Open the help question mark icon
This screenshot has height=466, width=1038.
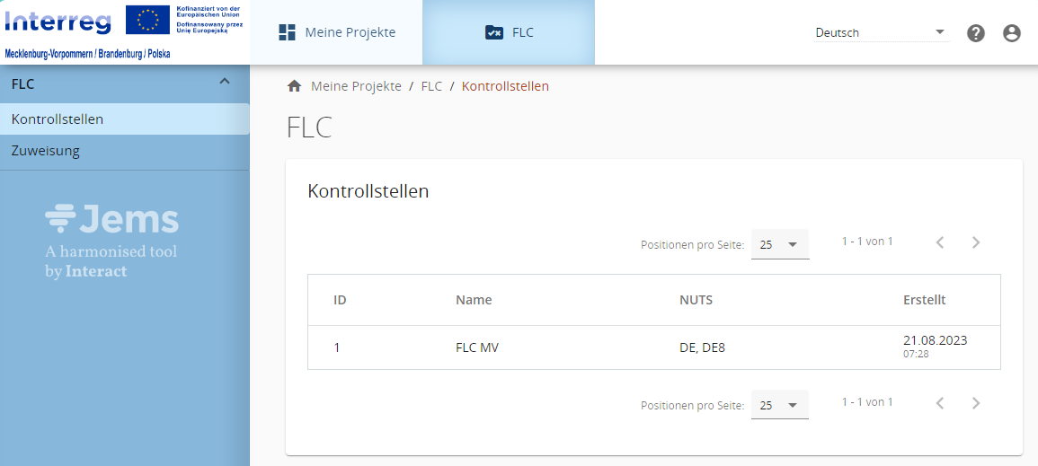click(x=976, y=33)
